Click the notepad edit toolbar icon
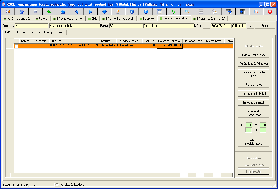Viewport: 278px width, 189px height. coord(118,12)
